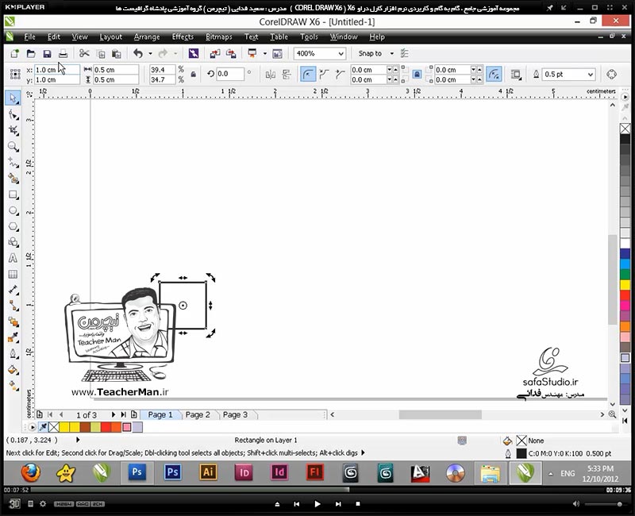Open the Bitmaps menu
Image resolution: width=635 pixels, height=516 pixels.
[x=219, y=37]
